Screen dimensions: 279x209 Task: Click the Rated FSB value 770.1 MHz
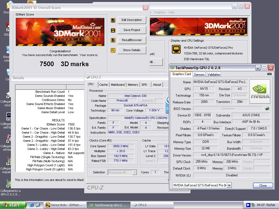pyautogui.click(x=120, y=161)
